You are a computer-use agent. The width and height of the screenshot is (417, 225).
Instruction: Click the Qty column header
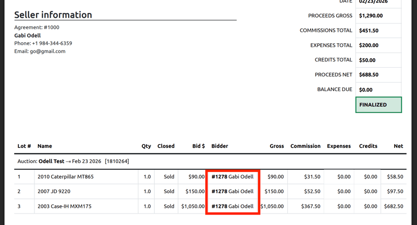[x=146, y=146]
